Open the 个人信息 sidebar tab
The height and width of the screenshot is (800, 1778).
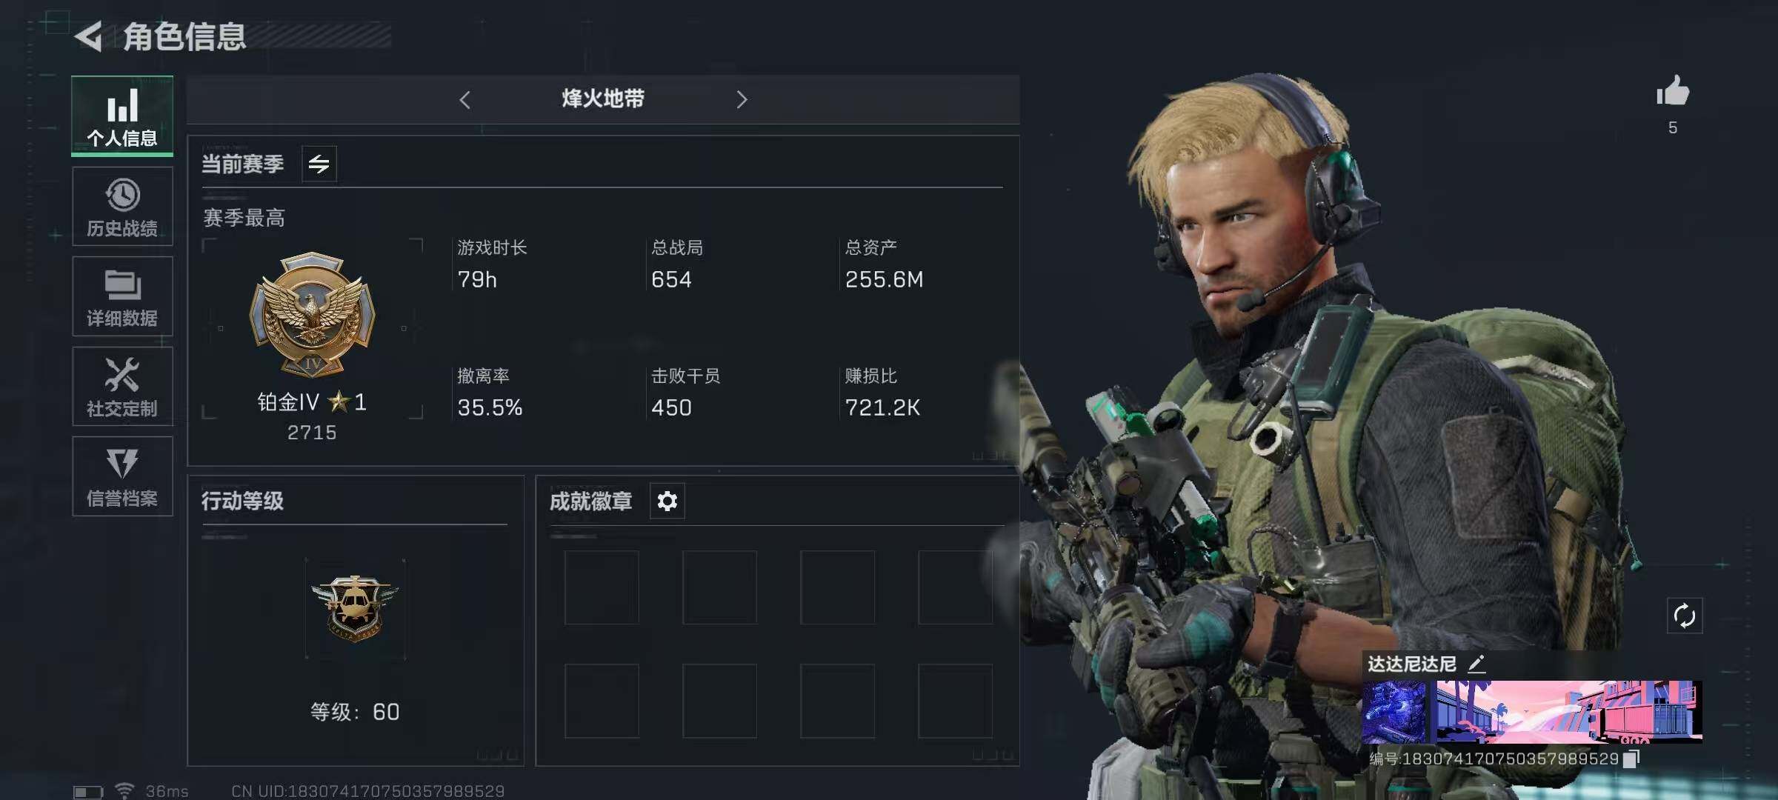122,116
